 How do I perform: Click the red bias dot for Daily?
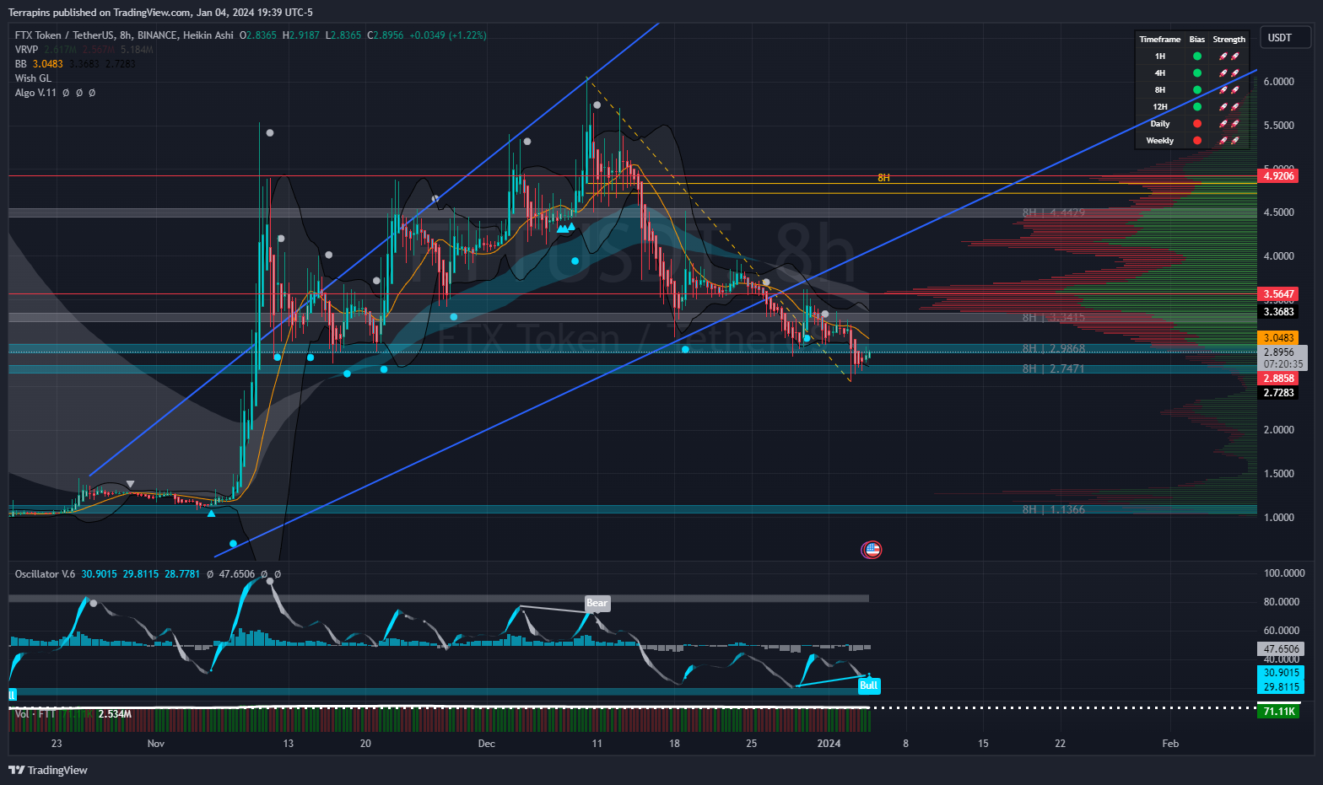[1196, 124]
